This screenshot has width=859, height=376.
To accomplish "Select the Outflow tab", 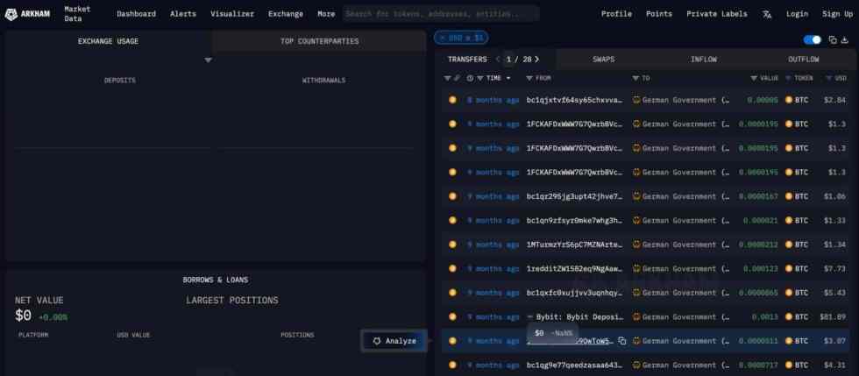I will (x=803, y=59).
